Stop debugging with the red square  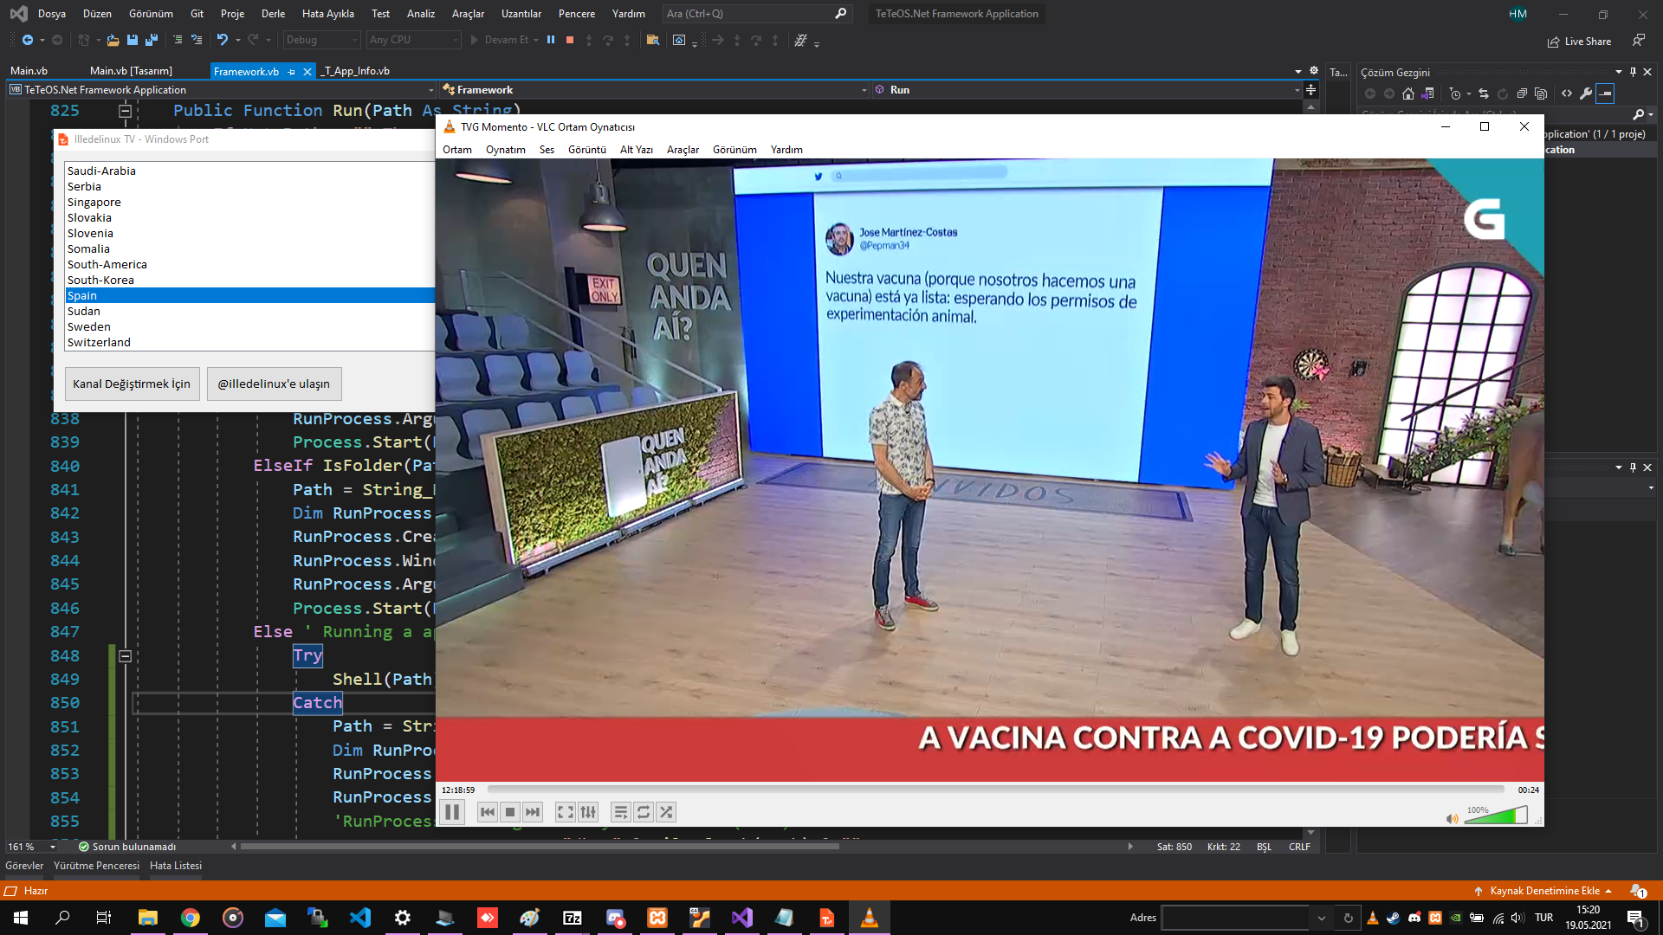[570, 40]
